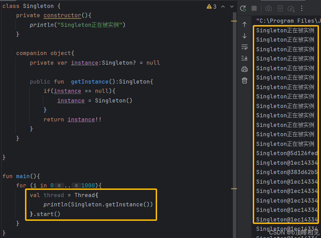This screenshot has height=238, width=321.
Task: Click the getInstance function name in editor
Action: (90, 82)
